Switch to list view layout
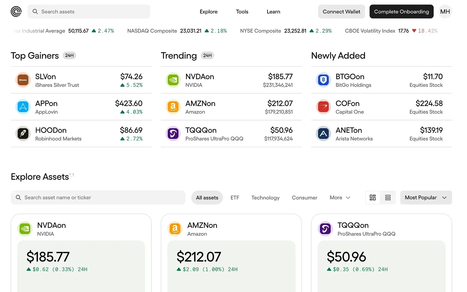Image resolution: width=467 pixels, height=292 pixels. (x=388, y=197)
